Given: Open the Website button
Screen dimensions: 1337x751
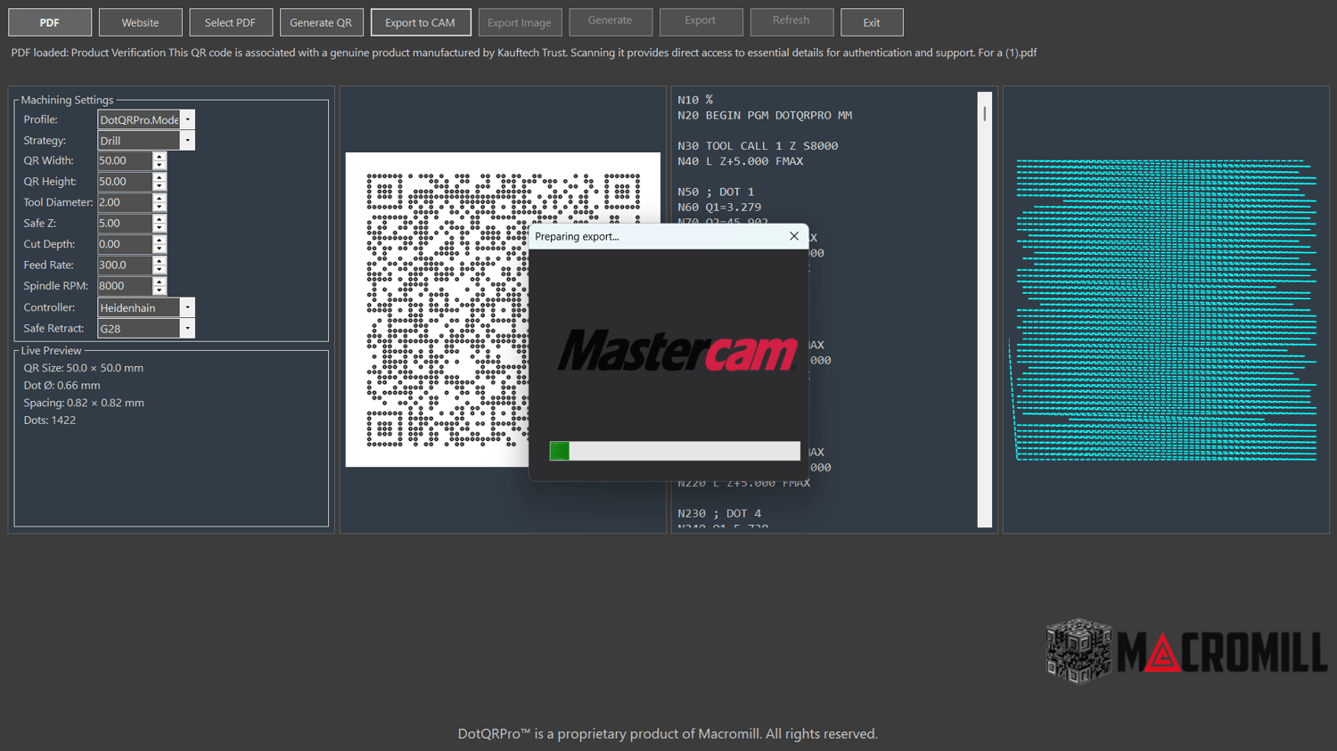Looking at the screenshot, I should click(x=140, y=22).
